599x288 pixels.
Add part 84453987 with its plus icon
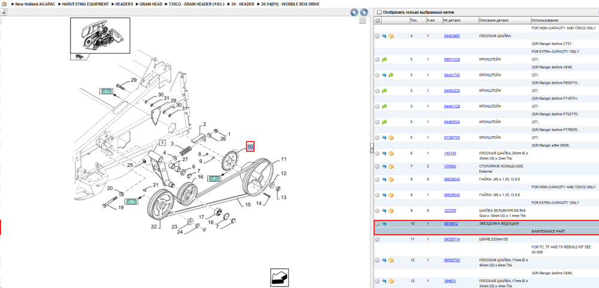(377, 36)
